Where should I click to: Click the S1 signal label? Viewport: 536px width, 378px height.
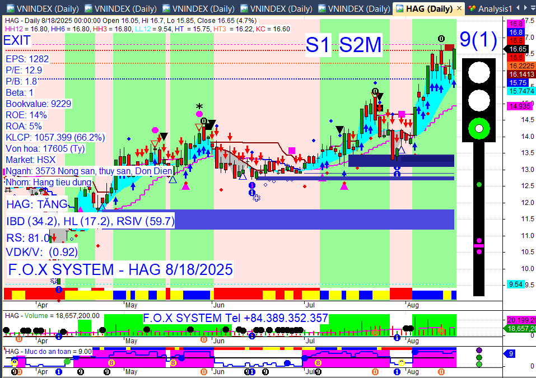[x=318, y=45]
